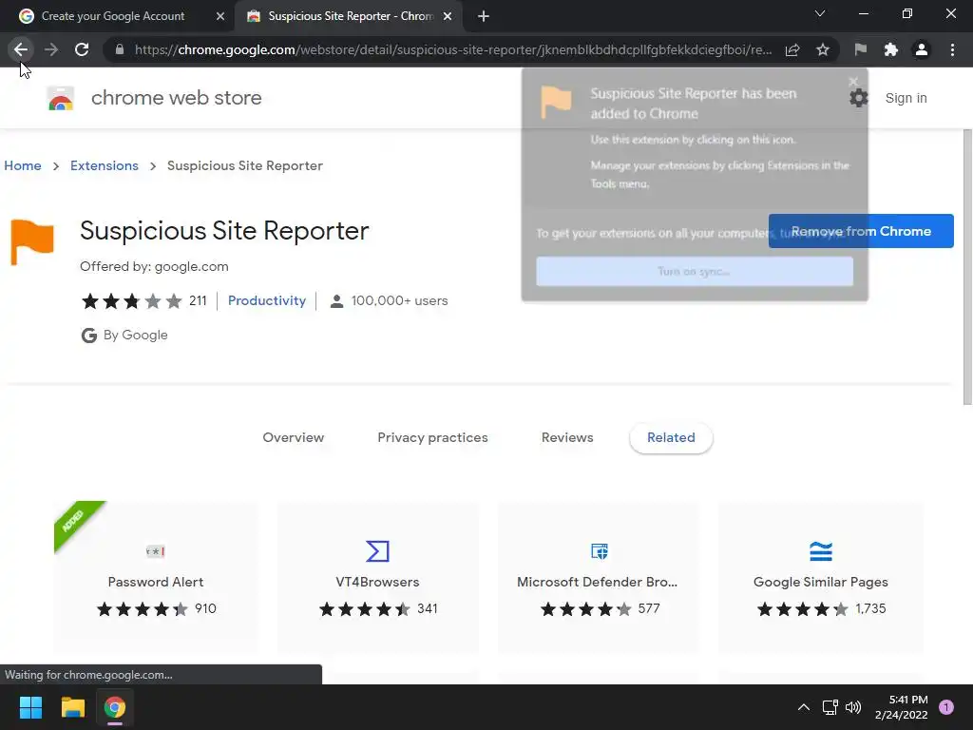Select the Related tab

[x=671, y=437]
